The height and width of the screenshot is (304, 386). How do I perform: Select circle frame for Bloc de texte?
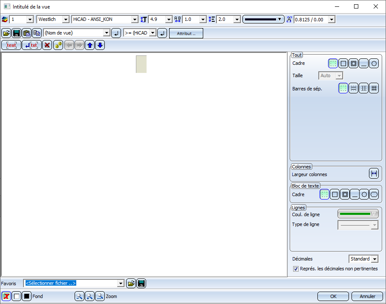click(363, 194)
